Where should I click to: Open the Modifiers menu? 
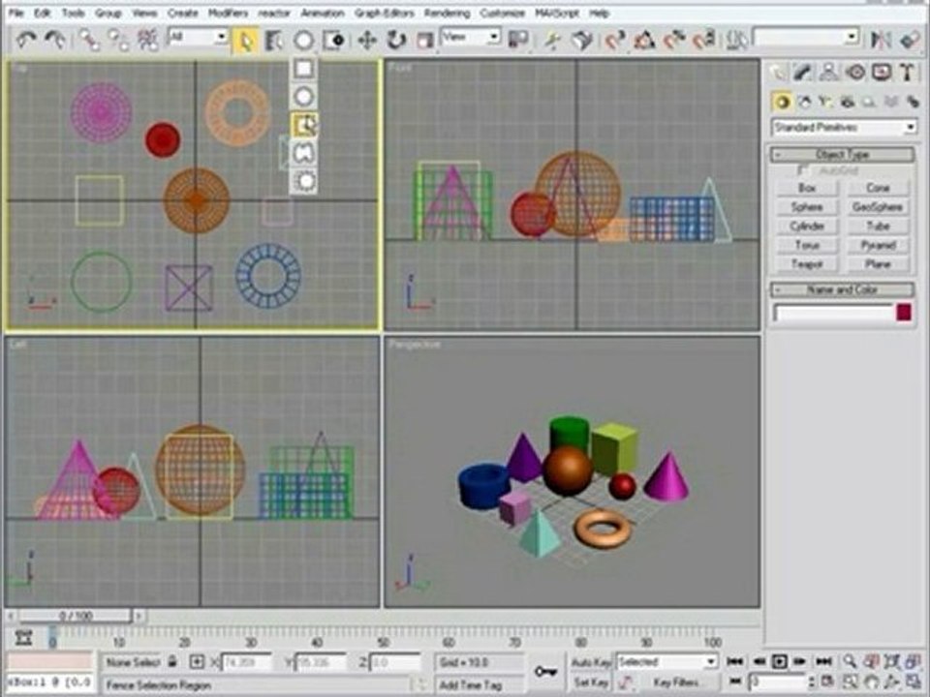[x=228, y=13]
